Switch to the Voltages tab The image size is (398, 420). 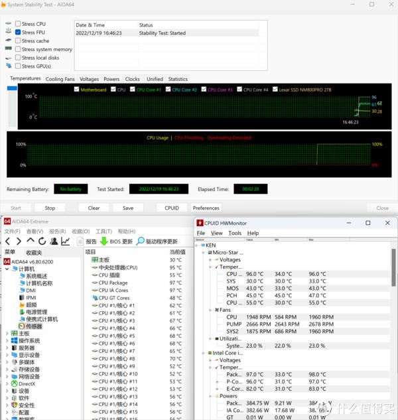(x=89, y=79)
